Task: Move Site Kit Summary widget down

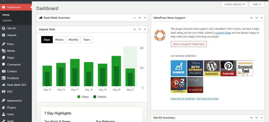Action: click(x=256, y=118)
